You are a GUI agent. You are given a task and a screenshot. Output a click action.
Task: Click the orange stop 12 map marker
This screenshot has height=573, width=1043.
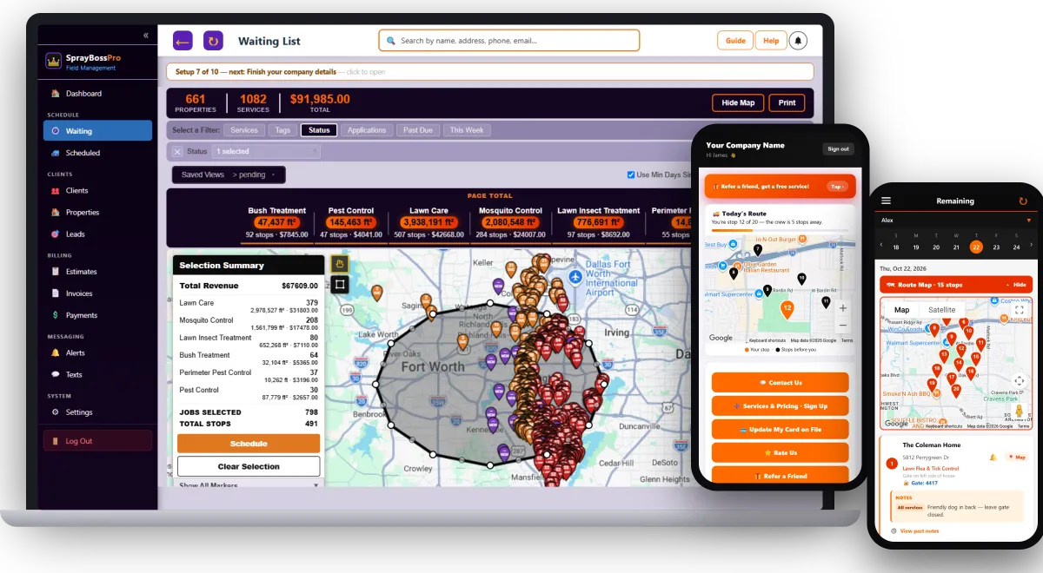coord(787,307)
